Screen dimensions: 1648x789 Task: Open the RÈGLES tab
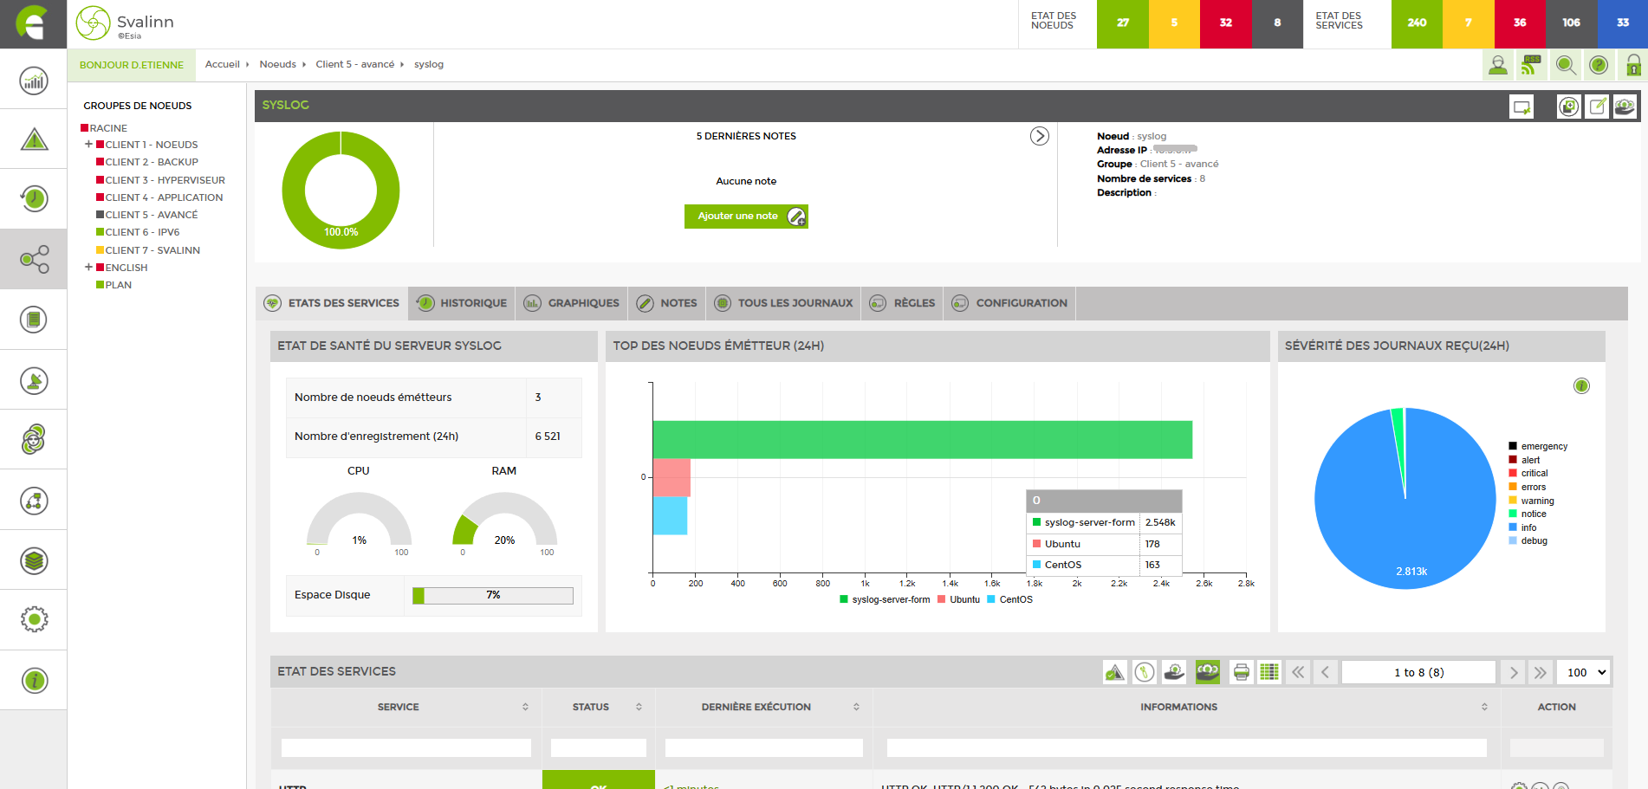coord(902,303)
